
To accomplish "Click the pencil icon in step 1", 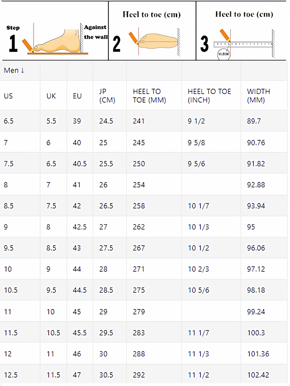I will [x=28, y=45].
